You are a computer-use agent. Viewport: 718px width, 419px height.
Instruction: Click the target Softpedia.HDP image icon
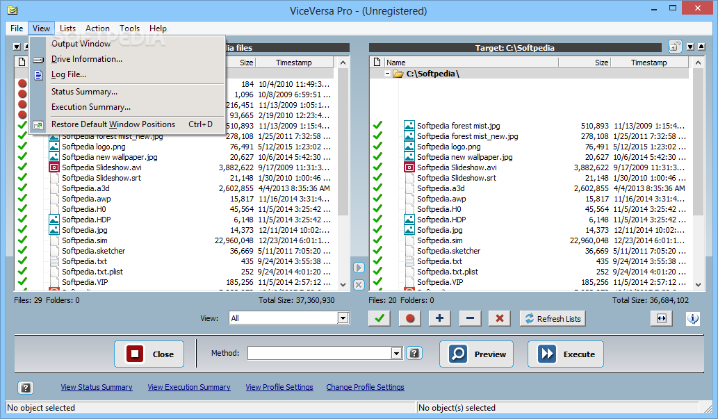(x=409, y=220)
